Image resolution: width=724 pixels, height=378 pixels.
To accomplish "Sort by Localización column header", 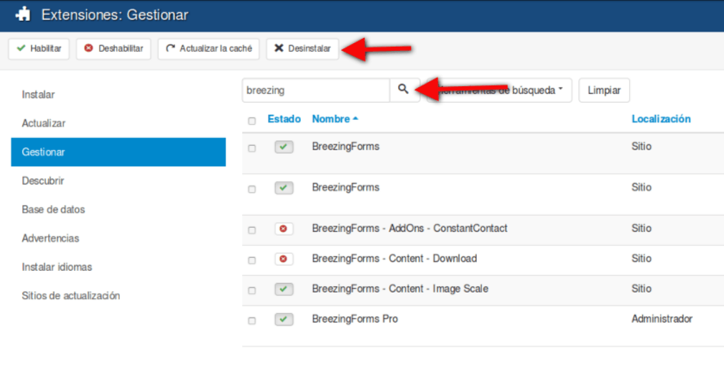I will [661, 119].
